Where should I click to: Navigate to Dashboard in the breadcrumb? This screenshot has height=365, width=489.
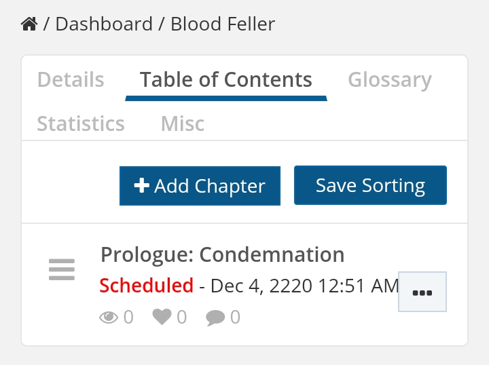coord(104,24)
